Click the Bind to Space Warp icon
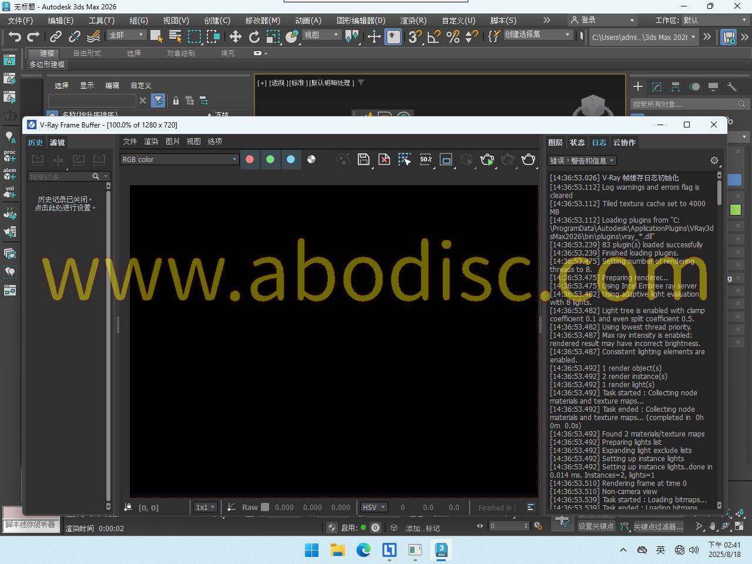The image size is (752, 564). pos(93,36)
